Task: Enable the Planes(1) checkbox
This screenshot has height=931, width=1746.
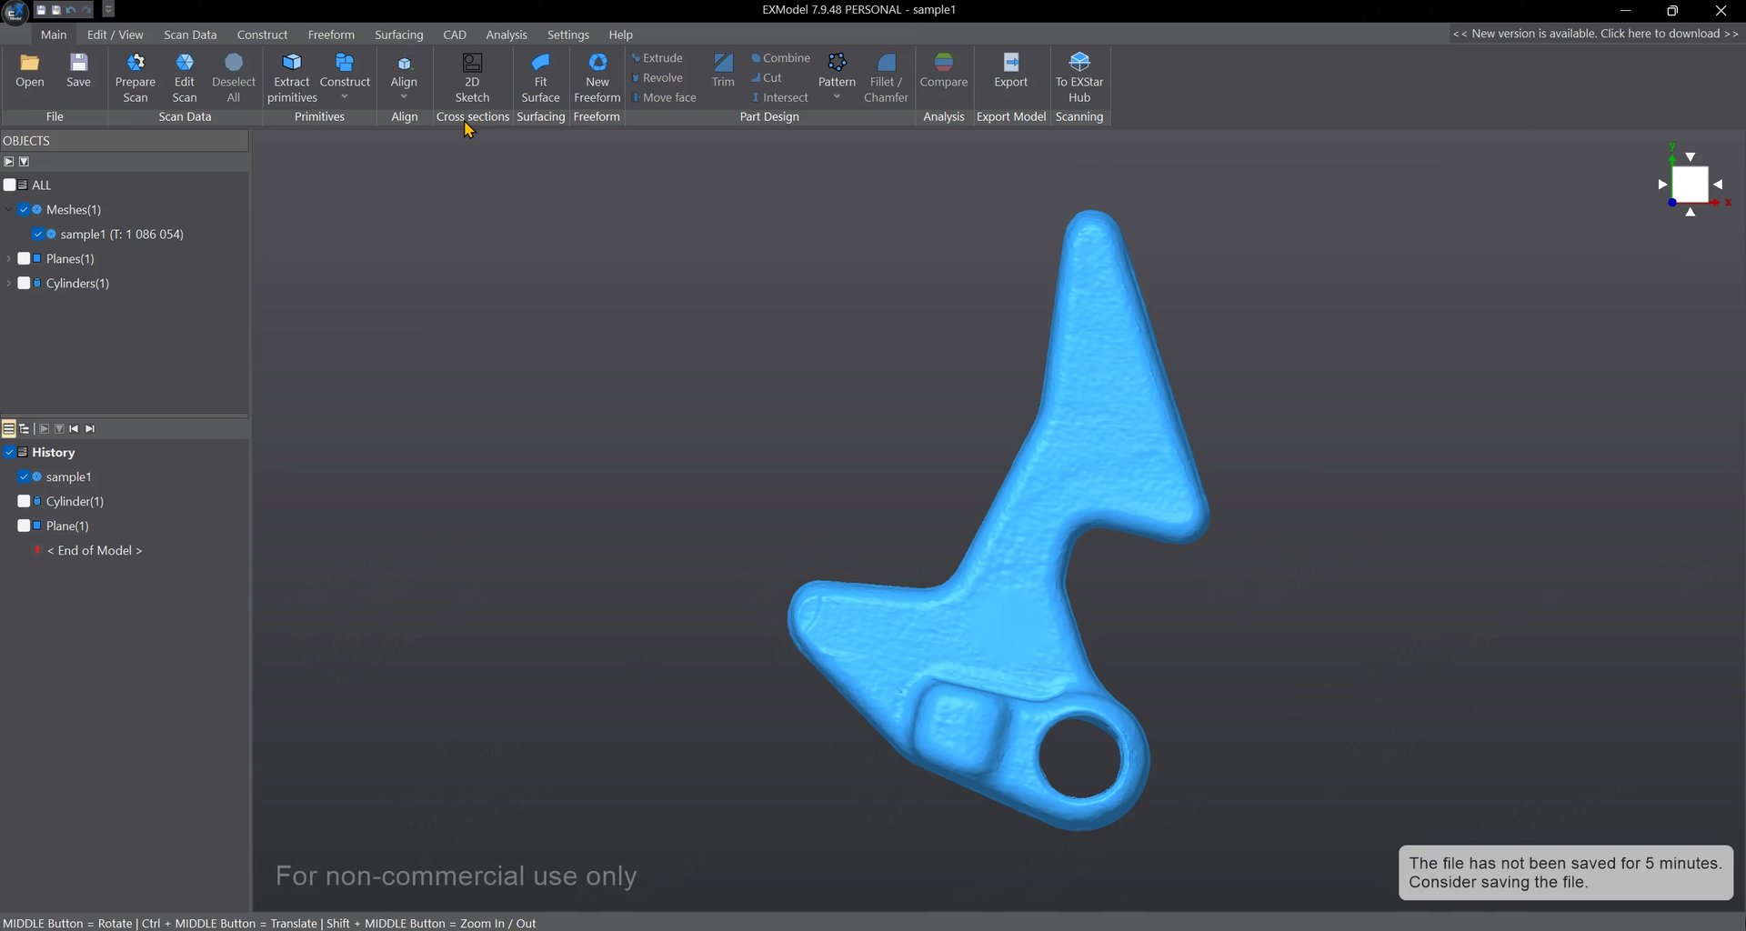Action: (x=24, y=259)
